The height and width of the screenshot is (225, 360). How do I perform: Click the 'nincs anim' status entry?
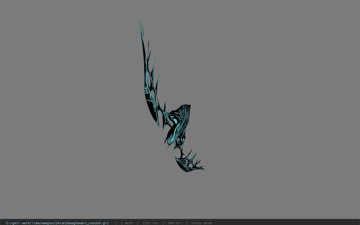(202, 223)
